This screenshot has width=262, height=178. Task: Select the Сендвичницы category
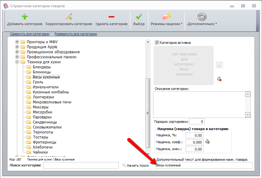tap(45, 122)
